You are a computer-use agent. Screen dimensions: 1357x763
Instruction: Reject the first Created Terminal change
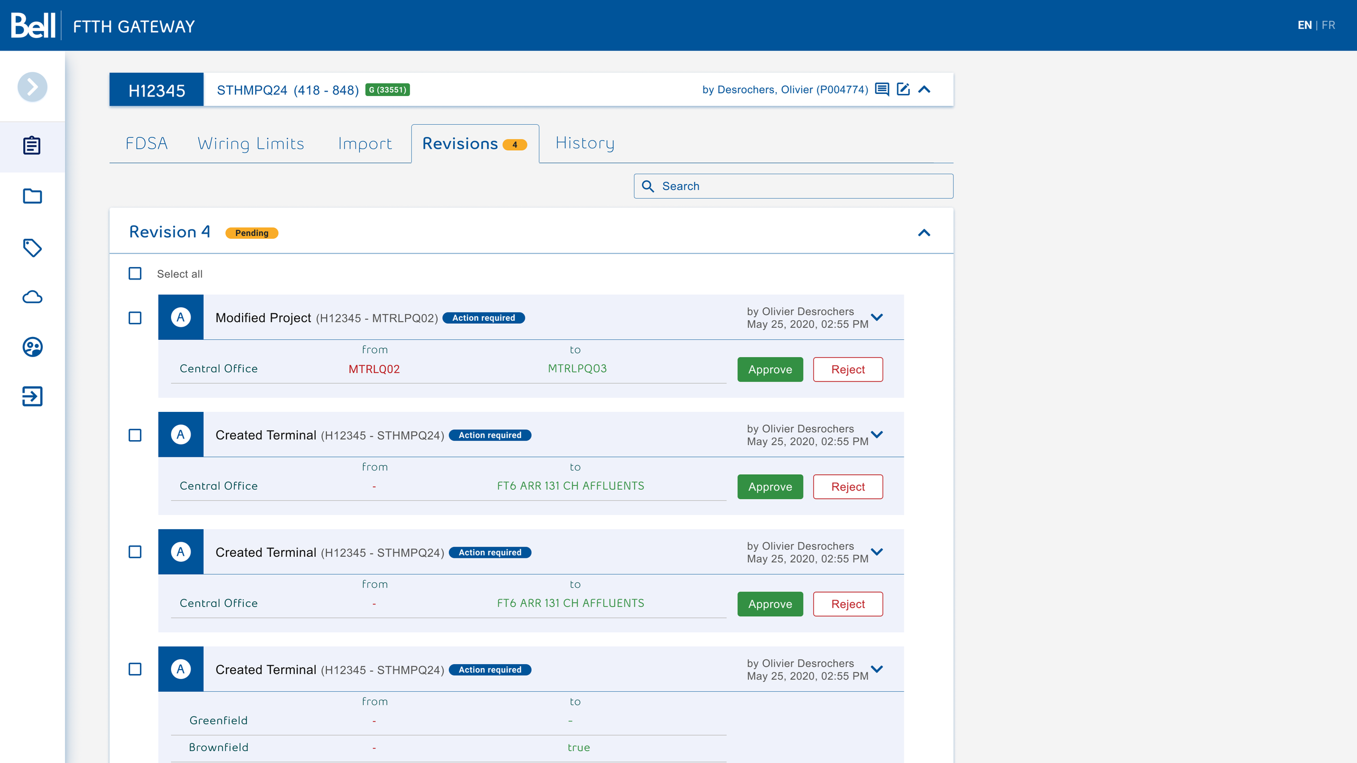847,487
